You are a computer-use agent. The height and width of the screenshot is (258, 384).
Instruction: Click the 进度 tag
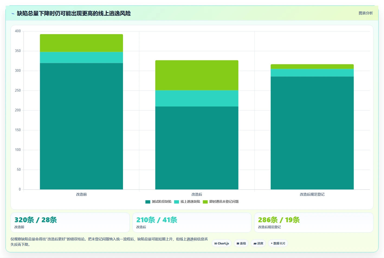pos(258,243)
